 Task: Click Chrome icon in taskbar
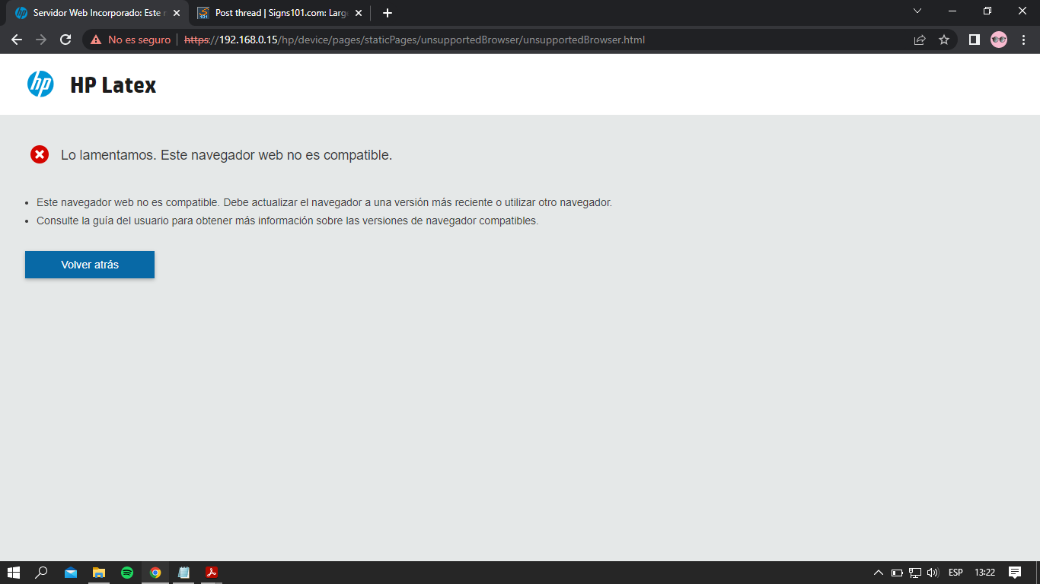(x=155, y=573)
